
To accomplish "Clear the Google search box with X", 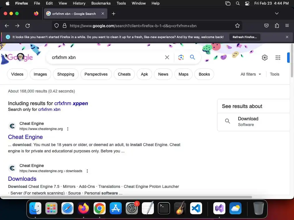I will click(x=167, y=57).
